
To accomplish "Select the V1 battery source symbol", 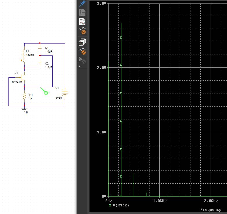I will 65,93.
